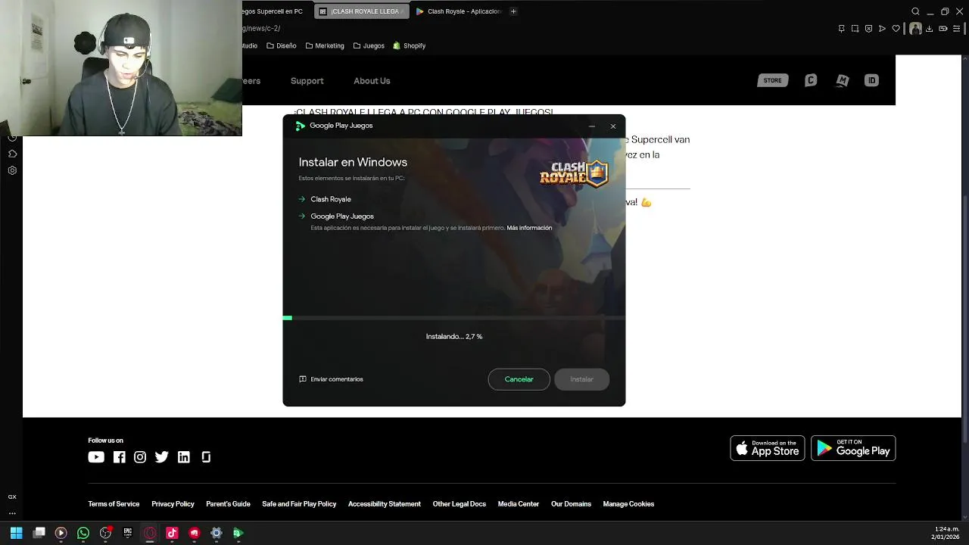Viewport: 969px width, 545px height.
Task: Open WhatsApp from the taskbar
Action: coord(83,533)
